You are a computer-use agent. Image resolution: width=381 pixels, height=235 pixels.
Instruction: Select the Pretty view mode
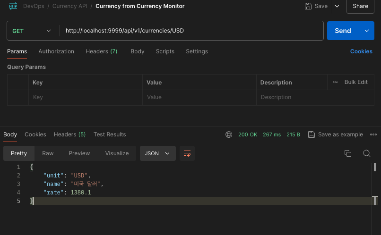[19, 153]
